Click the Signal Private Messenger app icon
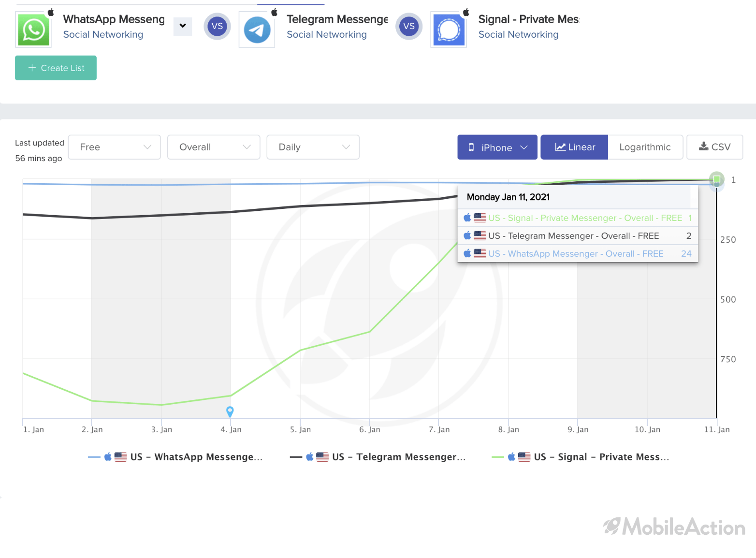Screen dimensions: 756x558 tap(449, 30)
